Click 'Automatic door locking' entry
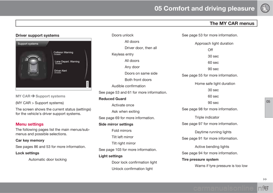Screen dimensions: 273x193 click(47, 159)
